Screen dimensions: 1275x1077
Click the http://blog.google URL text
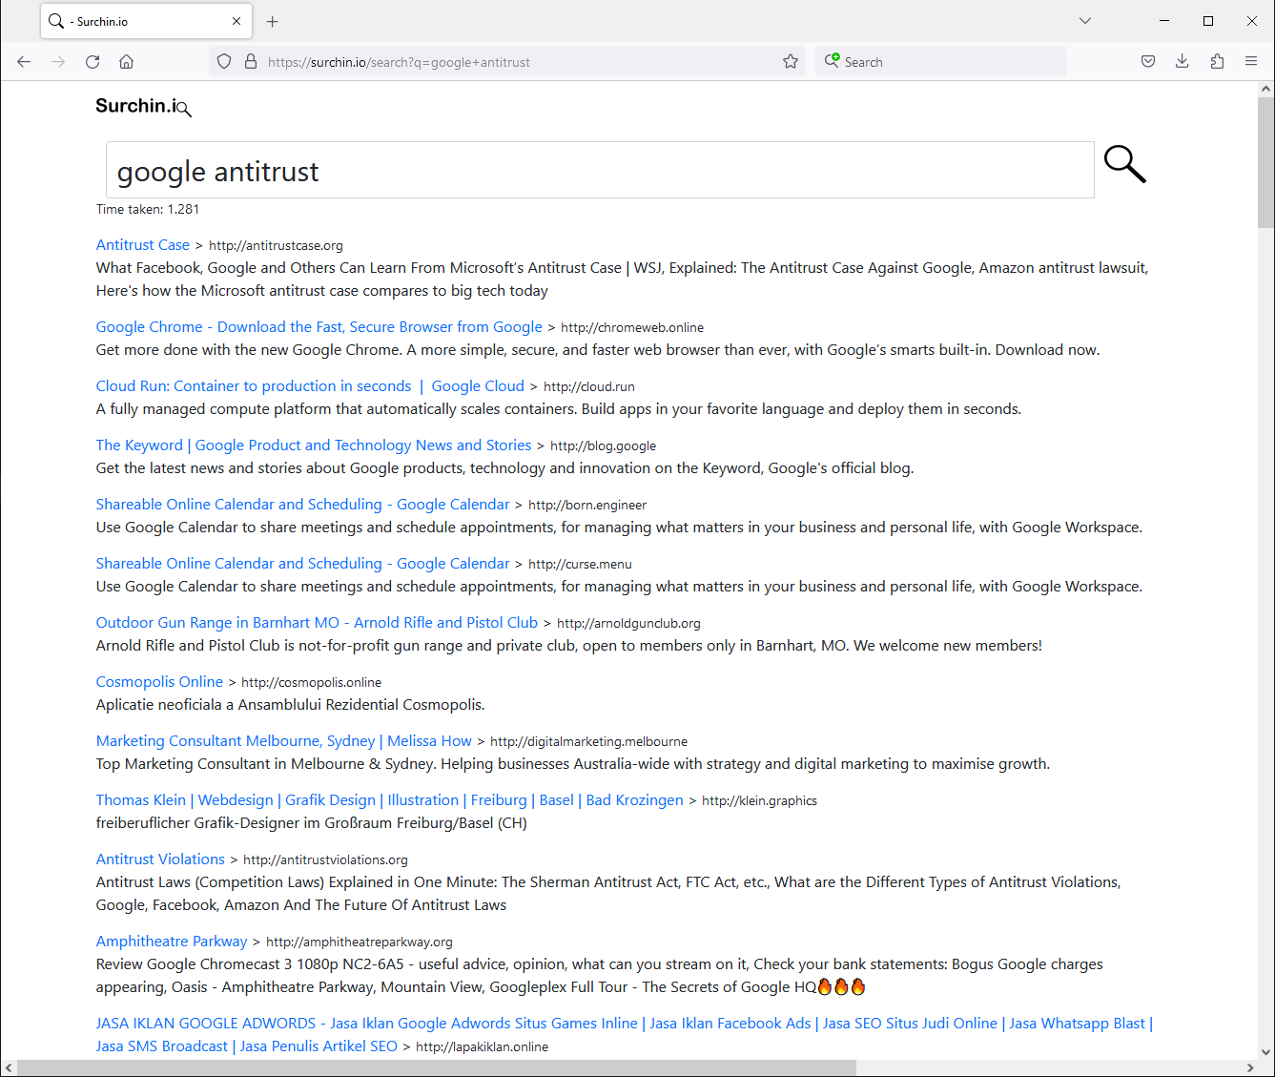tap(603, 446)
